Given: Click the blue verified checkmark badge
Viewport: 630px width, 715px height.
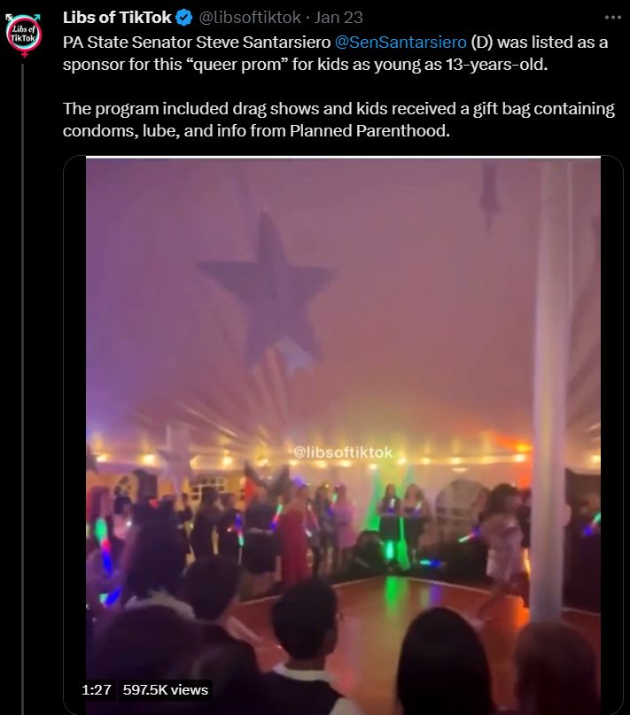Looking at the screenshot, I should [184, 18].
